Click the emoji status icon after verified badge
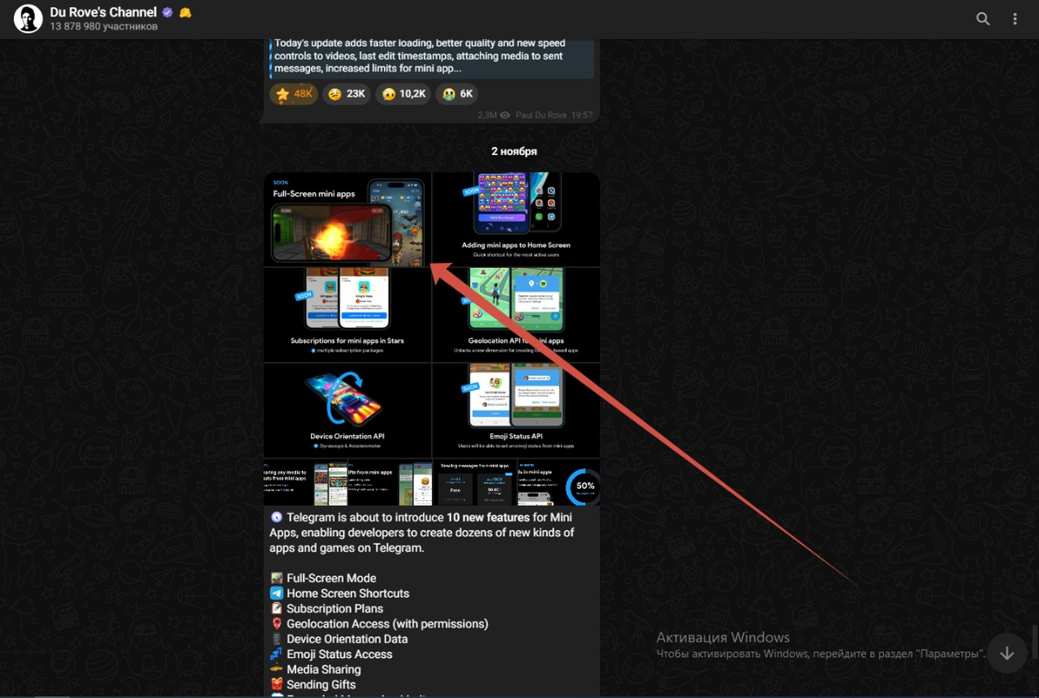 tap(185, 13)
